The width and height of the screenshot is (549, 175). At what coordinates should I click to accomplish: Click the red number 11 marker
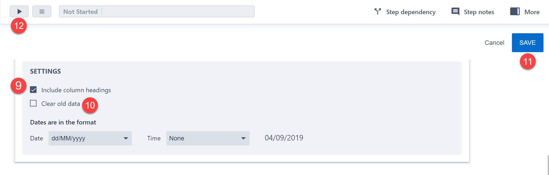[x=527, y=61]
